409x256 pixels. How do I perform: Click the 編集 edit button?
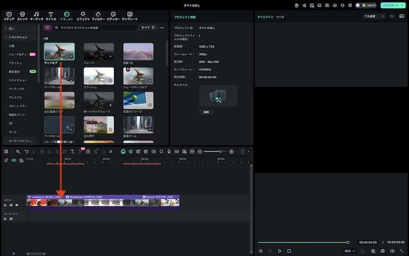coord(206,112)
